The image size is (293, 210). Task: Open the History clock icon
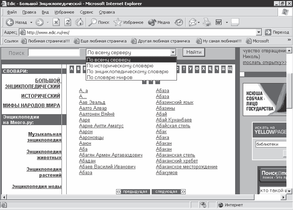pos(179,22)
